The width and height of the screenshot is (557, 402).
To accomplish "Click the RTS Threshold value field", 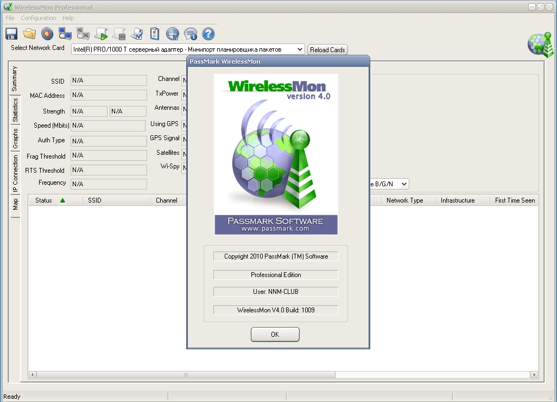I will (109, 170).
